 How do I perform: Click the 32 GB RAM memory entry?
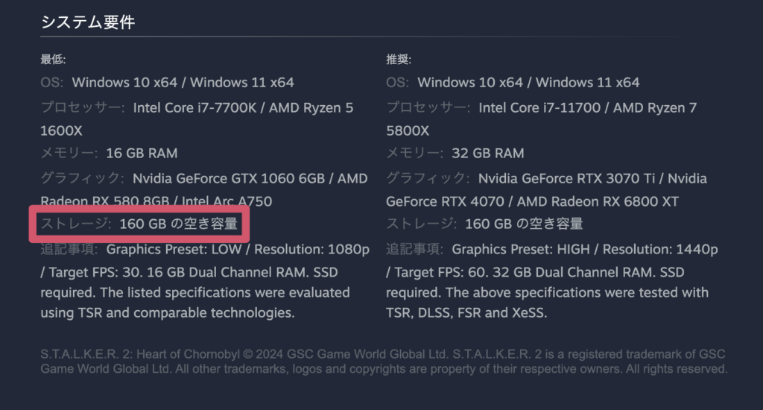(487, 154)
